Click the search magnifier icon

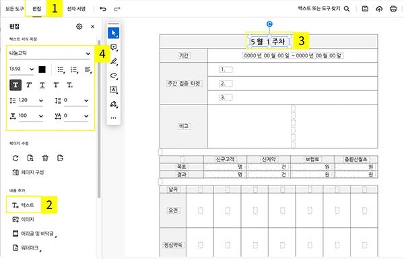pos(347,9)
